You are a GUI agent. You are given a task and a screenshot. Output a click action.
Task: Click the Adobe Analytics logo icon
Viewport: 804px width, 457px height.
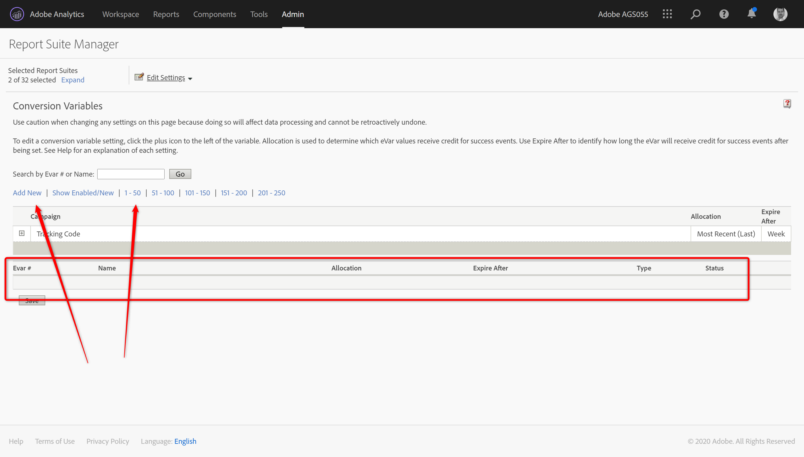click(17, 14)
